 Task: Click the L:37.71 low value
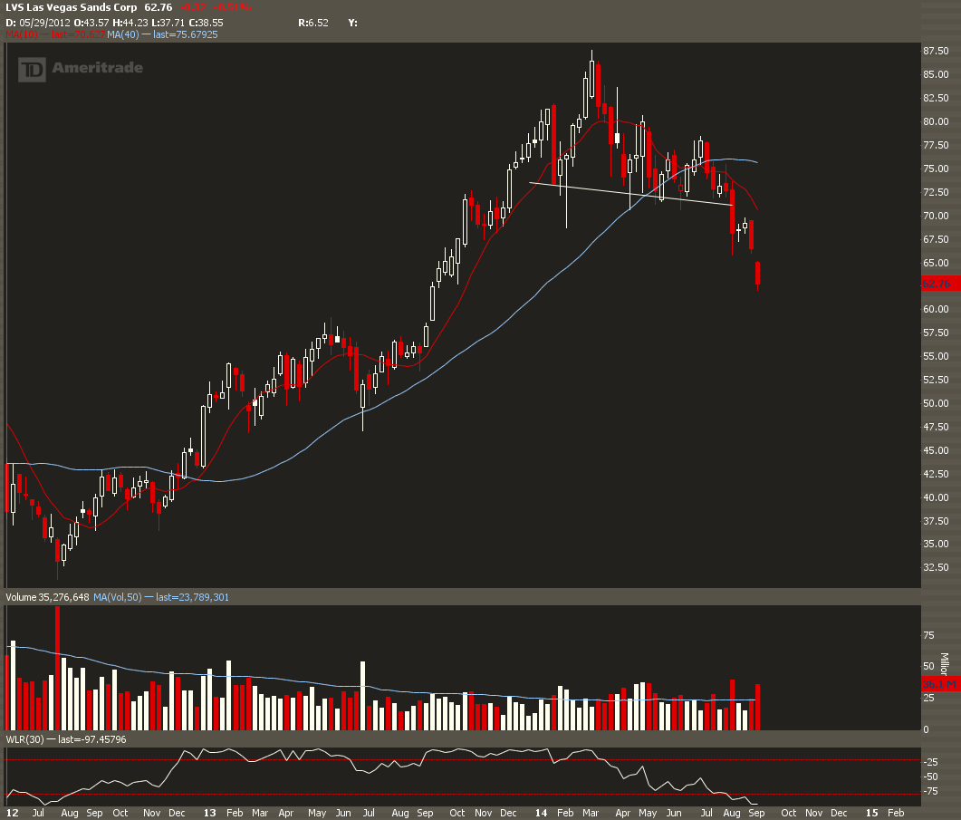(x=168, y=23)
